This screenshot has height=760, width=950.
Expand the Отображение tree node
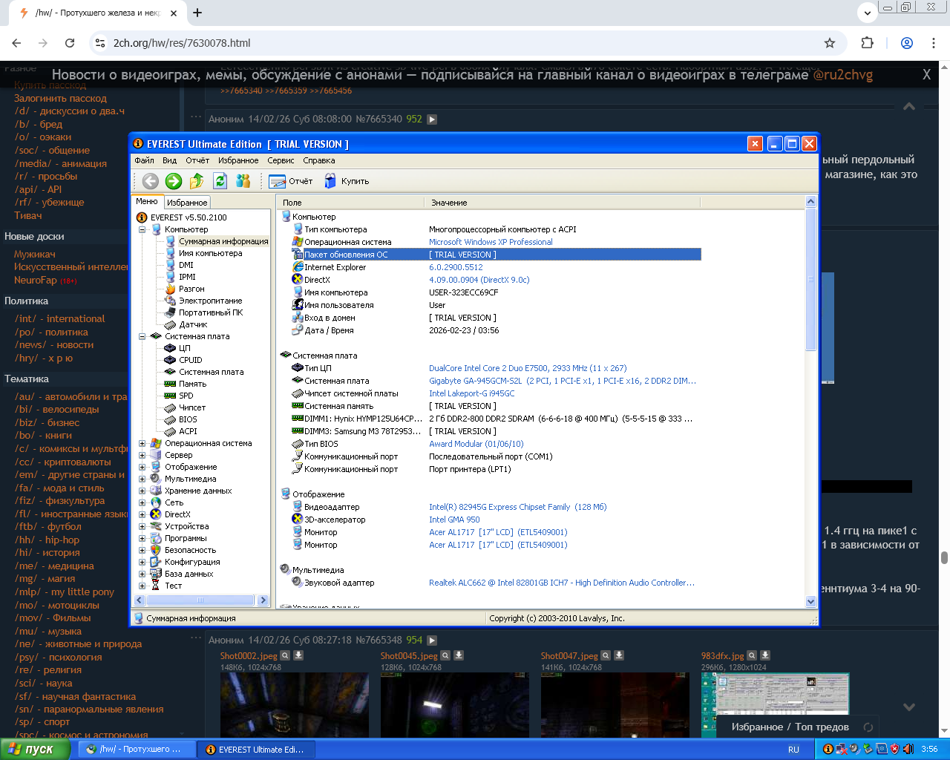click(142, 467)
